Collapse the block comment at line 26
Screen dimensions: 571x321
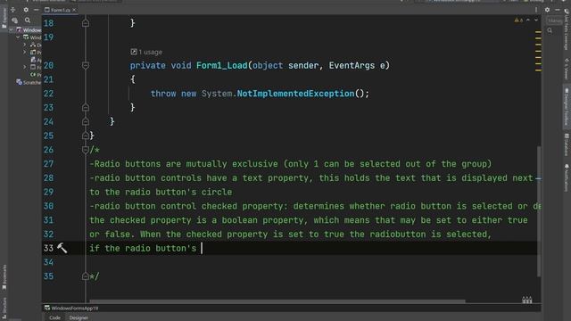click(86, 150)
